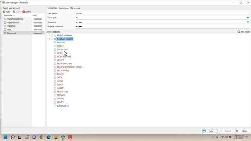Click the Database student table icon
This screenshot has height=141, width=251.
click(x=55, y=39)
